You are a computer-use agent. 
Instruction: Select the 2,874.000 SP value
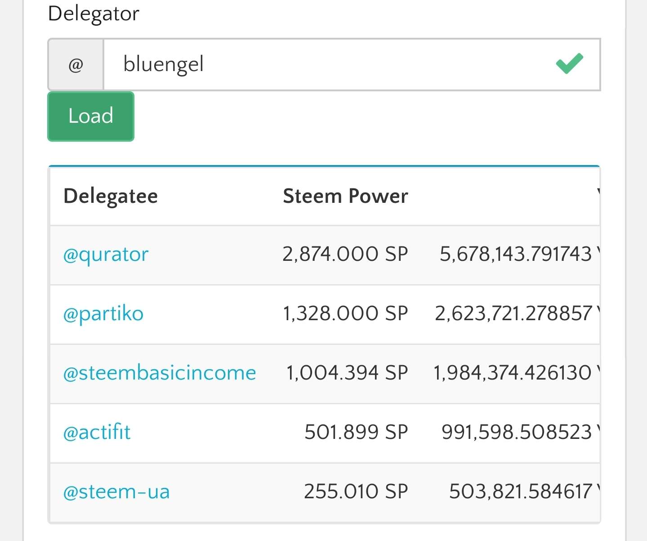tap(345, 254)
